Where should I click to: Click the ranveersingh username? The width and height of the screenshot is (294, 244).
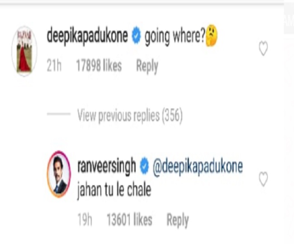pos(106,166)
